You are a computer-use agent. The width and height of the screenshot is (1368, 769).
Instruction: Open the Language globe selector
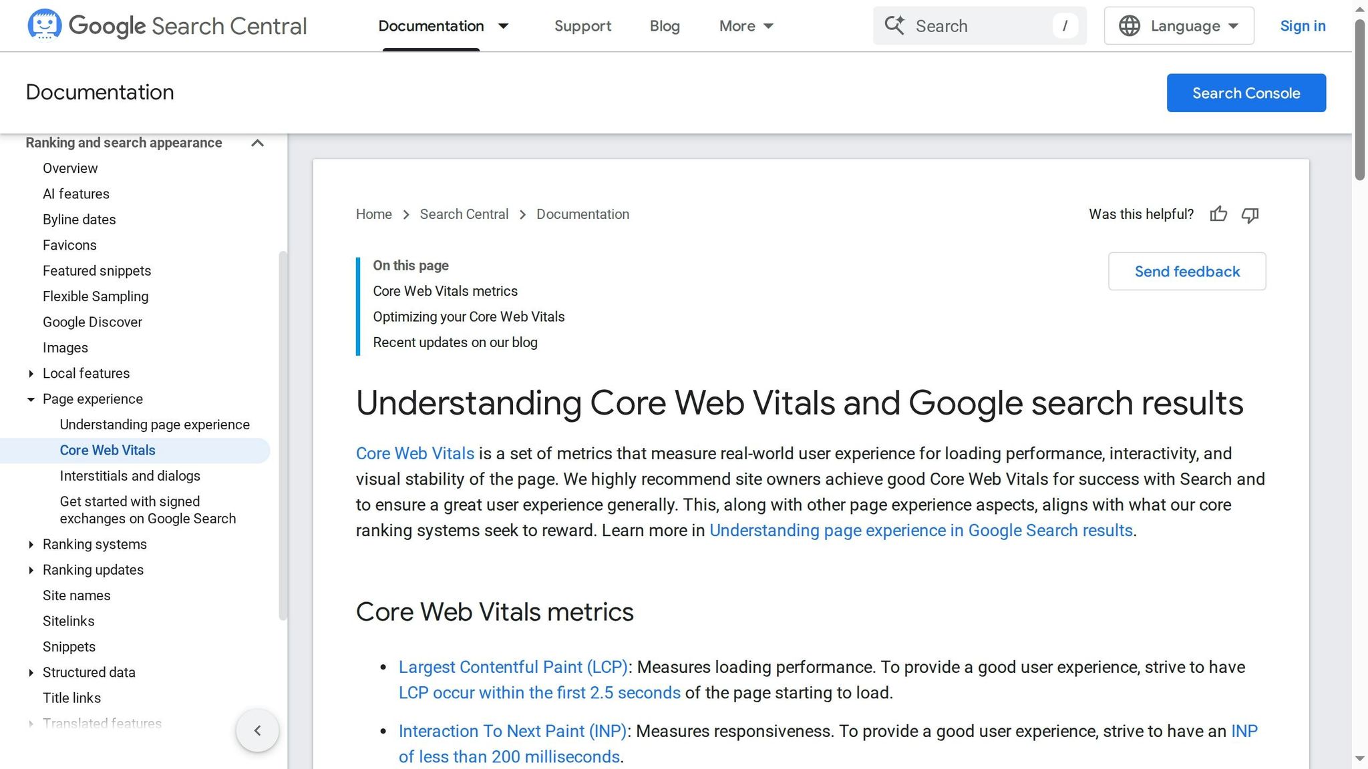point(1178,25)
